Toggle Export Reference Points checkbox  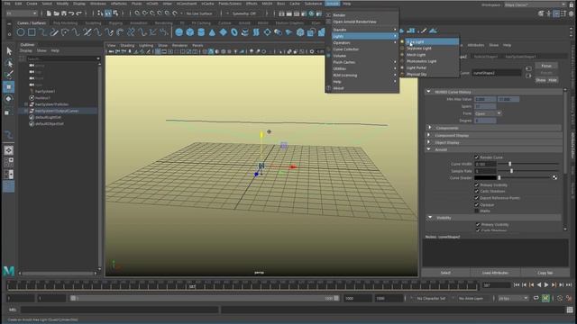point(477,198)
